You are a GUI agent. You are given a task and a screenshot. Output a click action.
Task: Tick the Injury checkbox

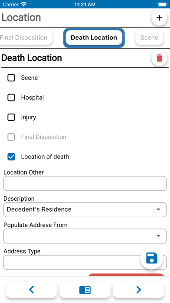pyautogui.click(x=11, y=117)
